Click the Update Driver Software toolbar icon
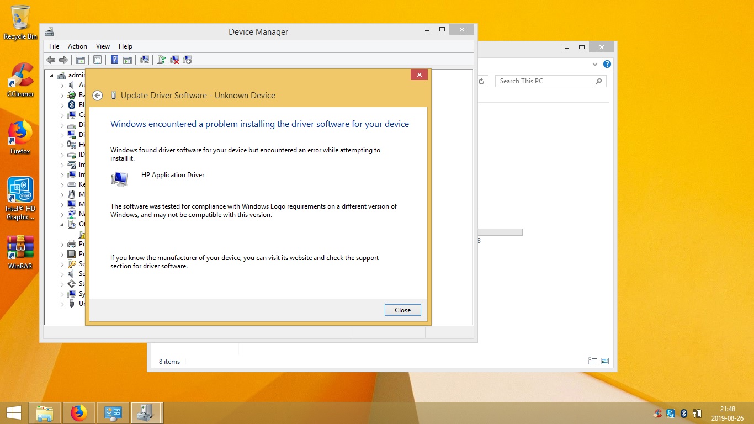 (x=161, y=60)
